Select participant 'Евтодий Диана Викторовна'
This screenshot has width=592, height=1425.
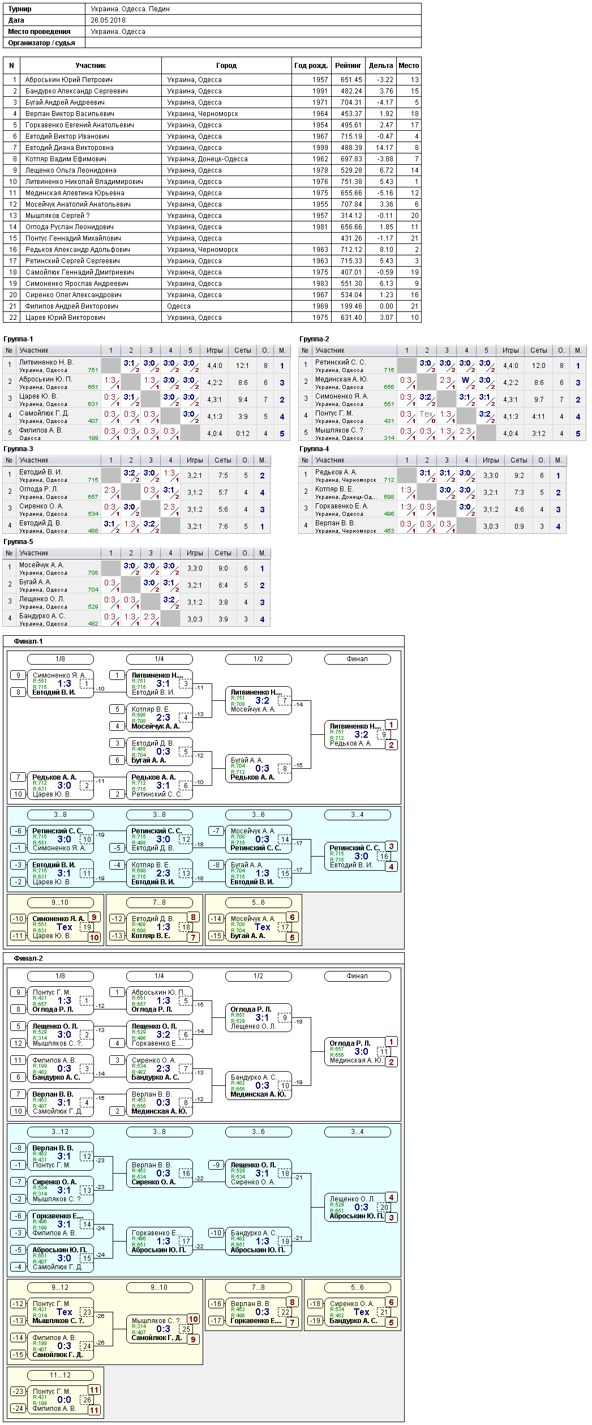70,148
